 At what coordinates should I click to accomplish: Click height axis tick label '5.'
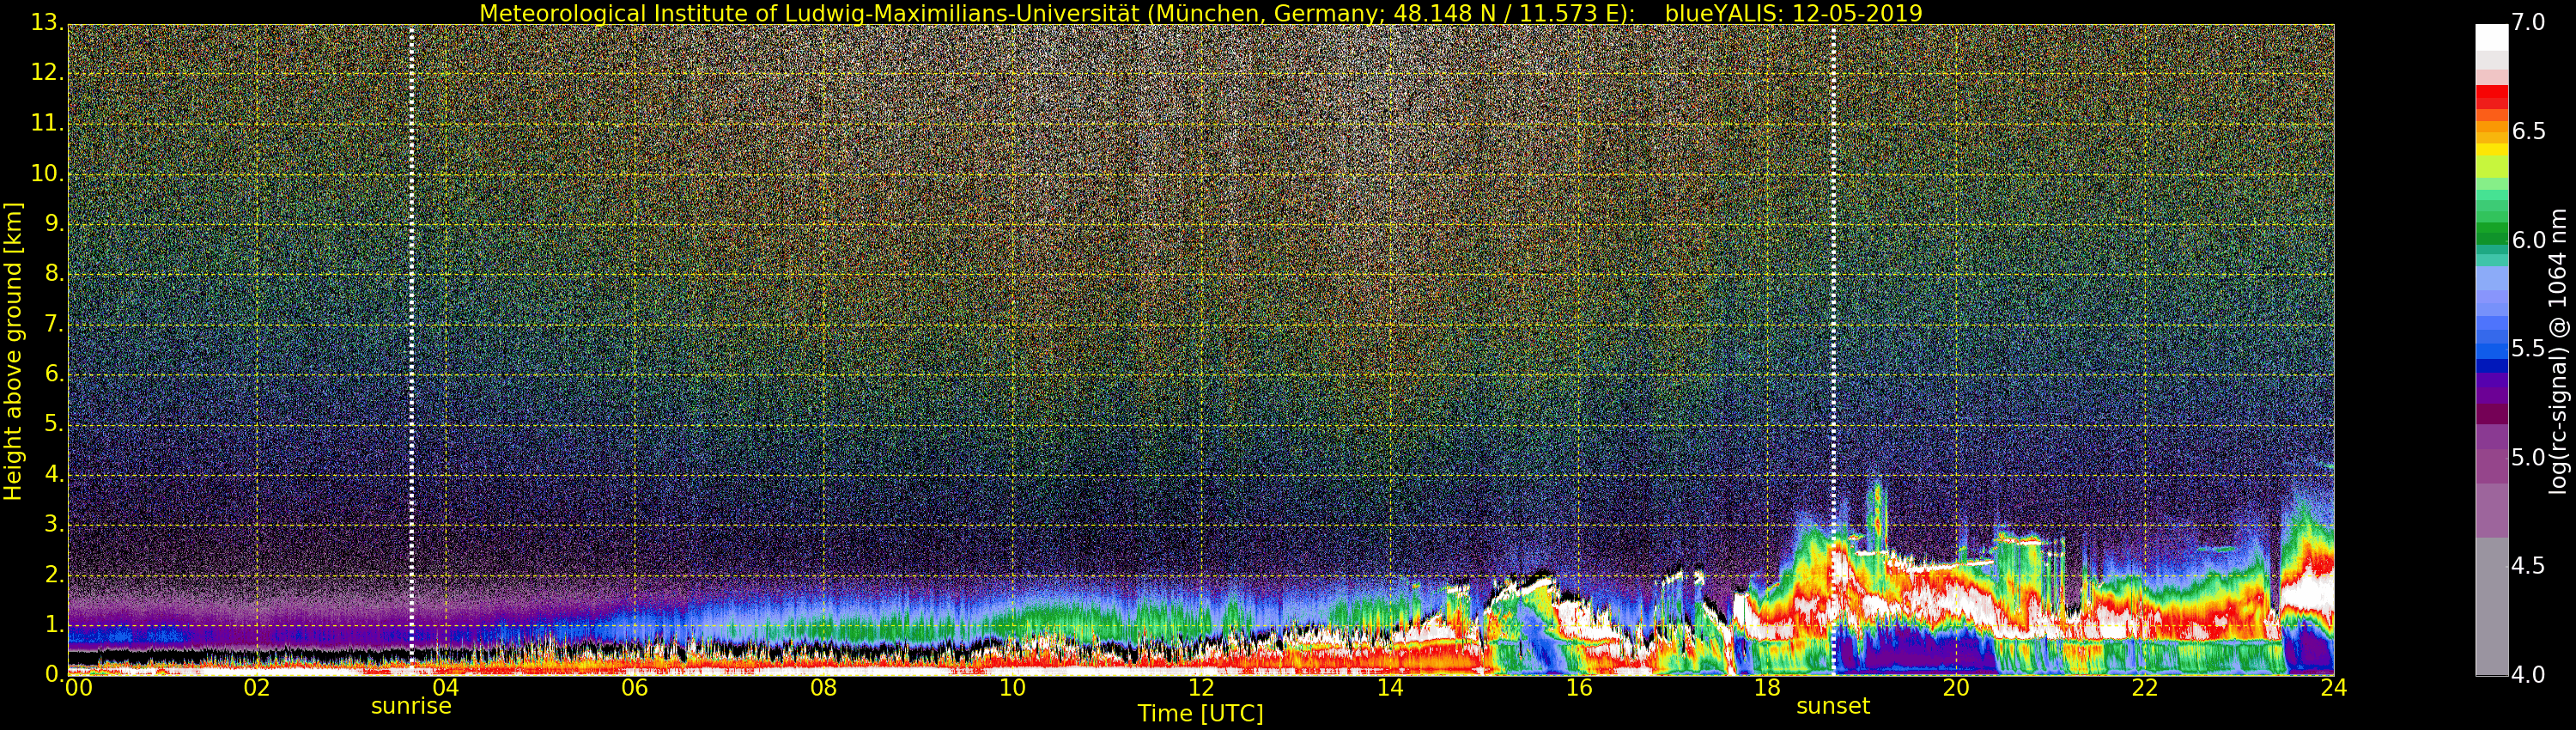[x=53, y=424]
